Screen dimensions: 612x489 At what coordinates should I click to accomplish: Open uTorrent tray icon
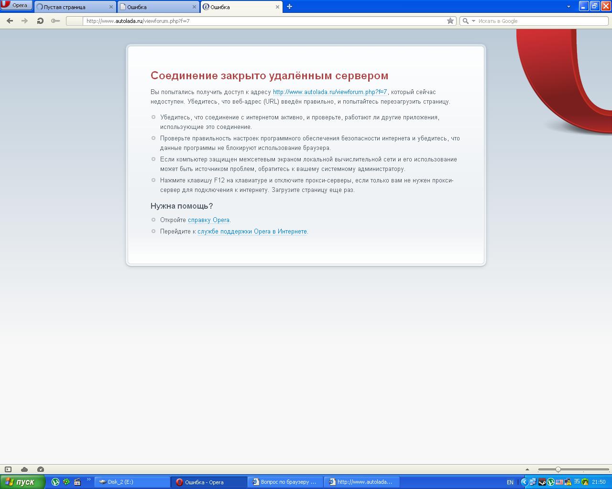click(x=551, y=482)
